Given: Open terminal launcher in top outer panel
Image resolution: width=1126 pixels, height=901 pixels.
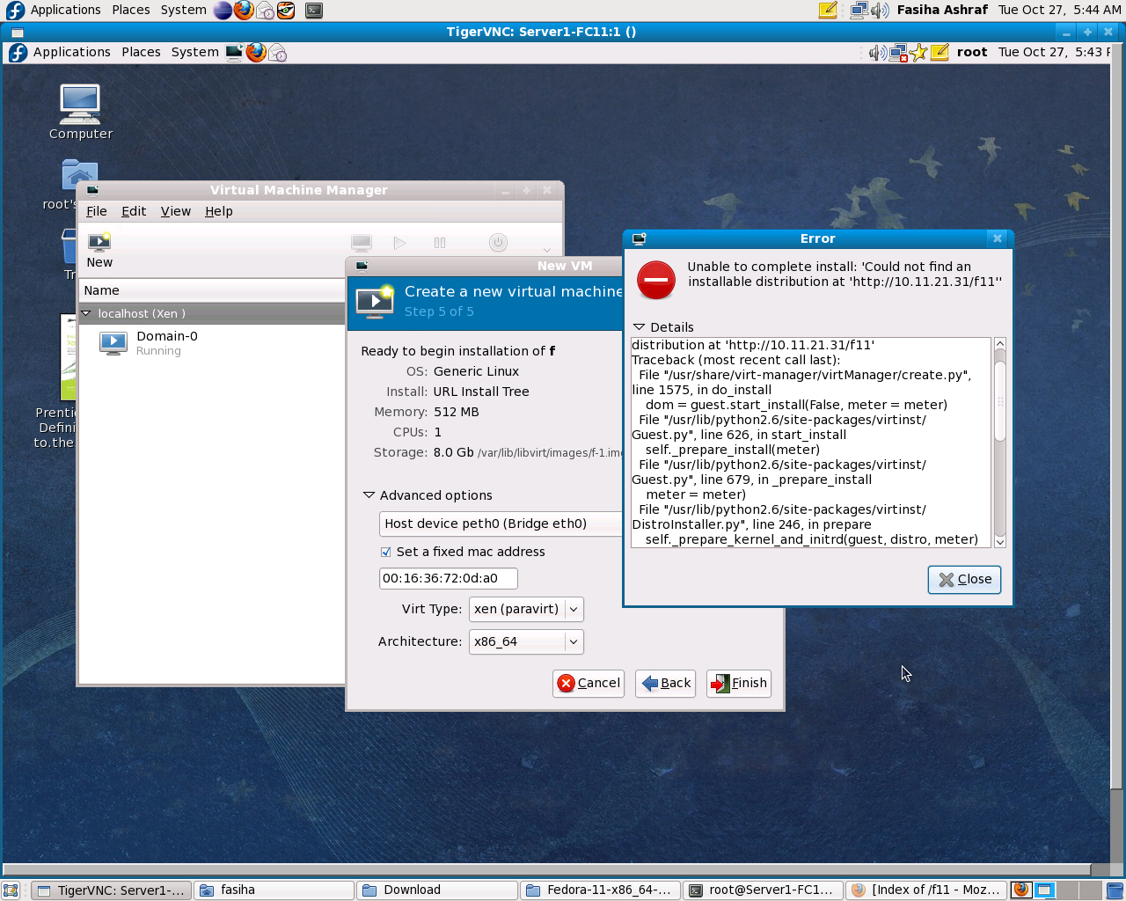Looking at the screenshot, I should (x=314, y=11).
